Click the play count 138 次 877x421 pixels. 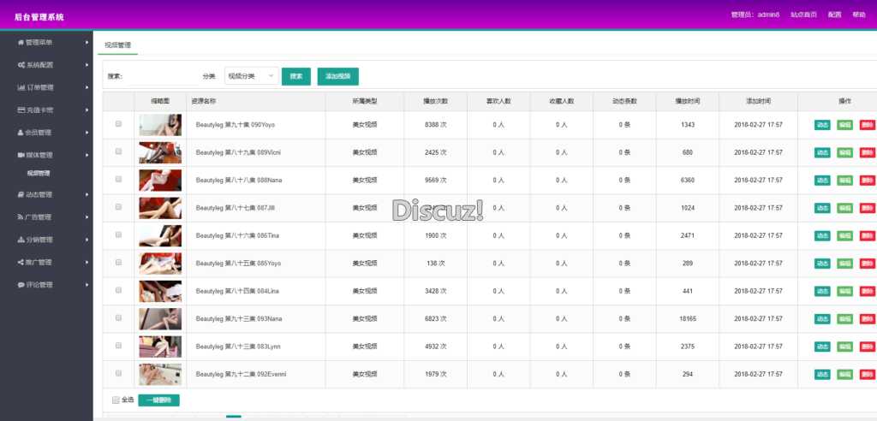click(x=435, y=264)
